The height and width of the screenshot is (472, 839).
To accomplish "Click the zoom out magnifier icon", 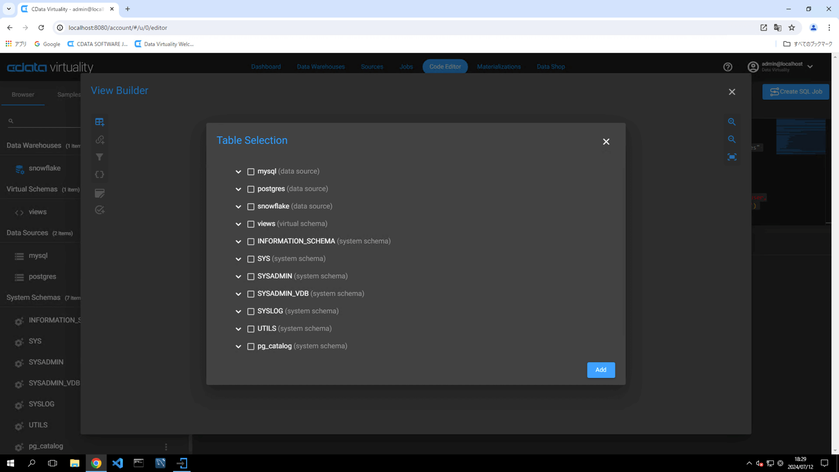I will click(732, 139).
